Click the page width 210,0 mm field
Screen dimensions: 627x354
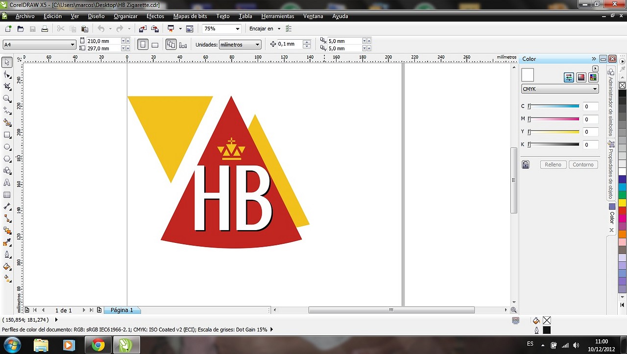click(x=103, y=41)
